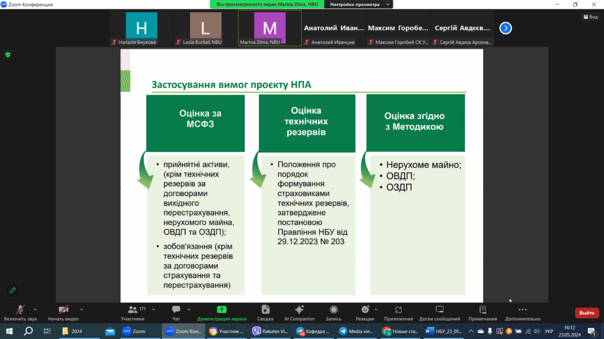
Task: Select Анатолий Иванцив participant tile
Action: pyautogui.click(x=334, y=28)
